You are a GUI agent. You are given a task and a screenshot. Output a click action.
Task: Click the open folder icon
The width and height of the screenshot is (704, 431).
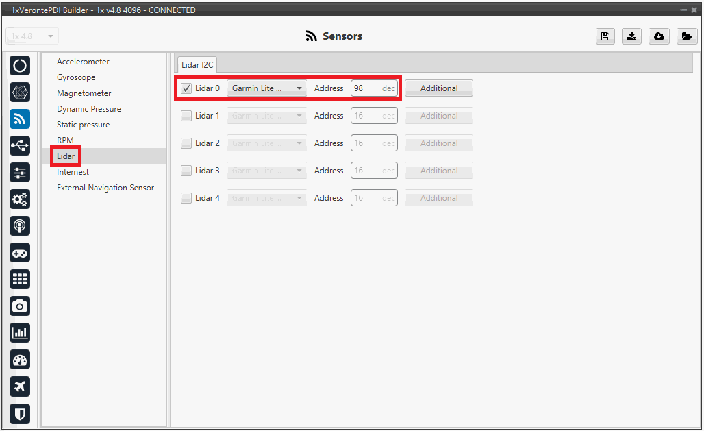687,36
